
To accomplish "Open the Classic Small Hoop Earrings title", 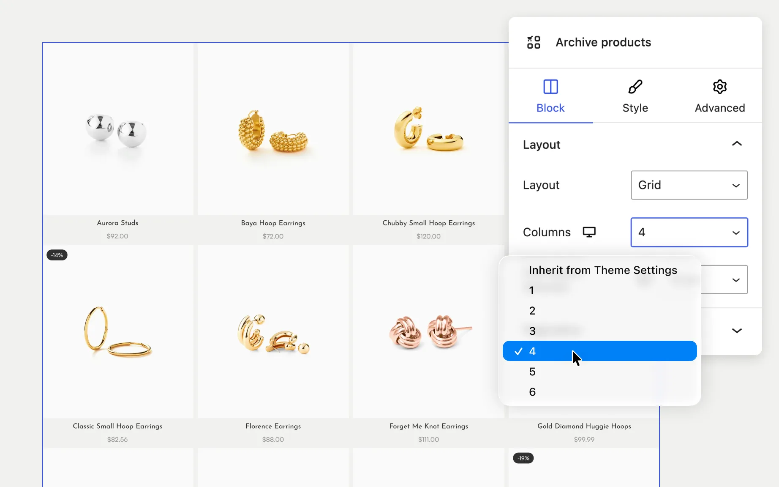I will (x=117, y=426).
